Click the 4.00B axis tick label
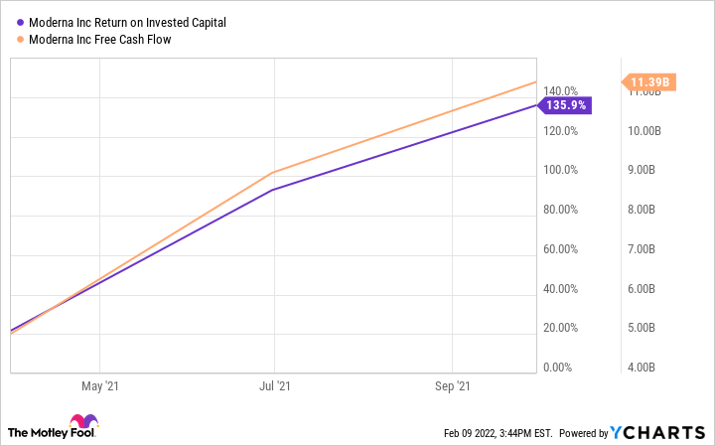715x446 pixels. (641, 368)
